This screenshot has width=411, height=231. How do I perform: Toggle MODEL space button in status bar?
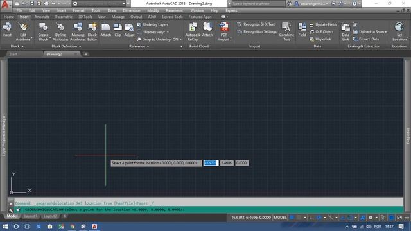[280, 218]
